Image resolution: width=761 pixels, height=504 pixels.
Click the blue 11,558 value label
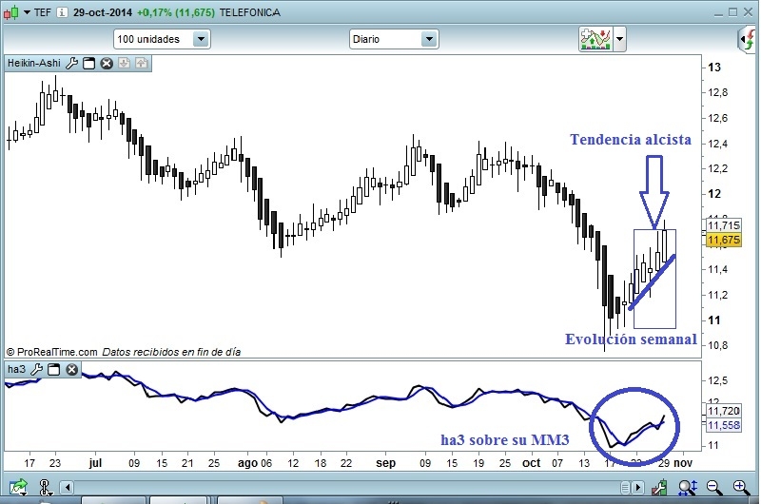(724, 425)
